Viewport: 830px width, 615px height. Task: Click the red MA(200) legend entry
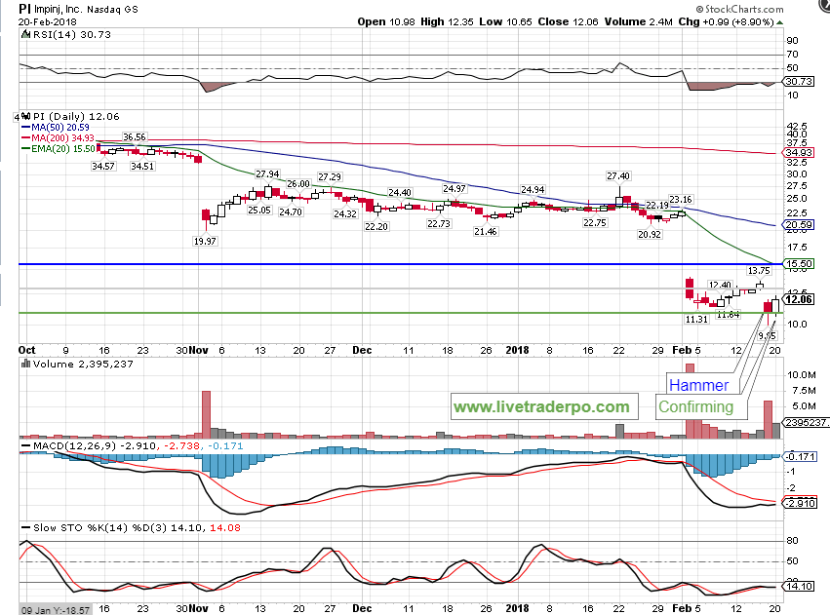click(59, 138)
